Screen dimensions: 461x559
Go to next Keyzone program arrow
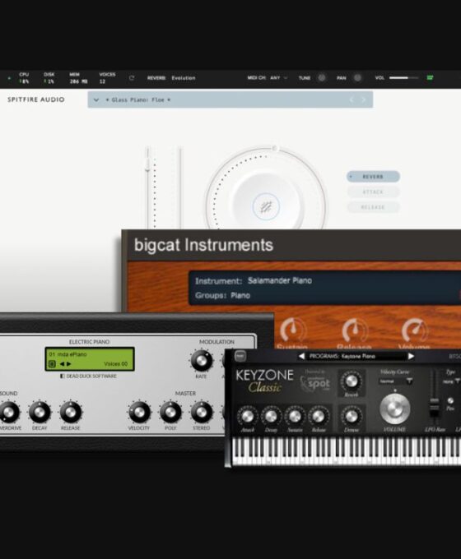[x=411, y=356]
